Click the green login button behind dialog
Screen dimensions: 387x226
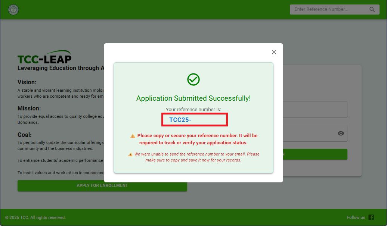[x=315, y=154]
